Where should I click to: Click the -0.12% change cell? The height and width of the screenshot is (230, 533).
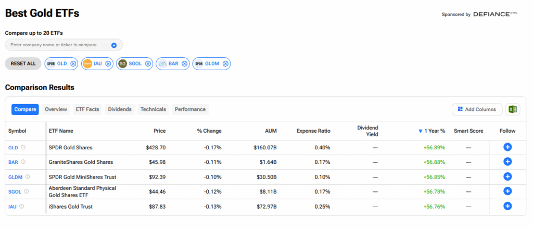[x=214, y=191]
